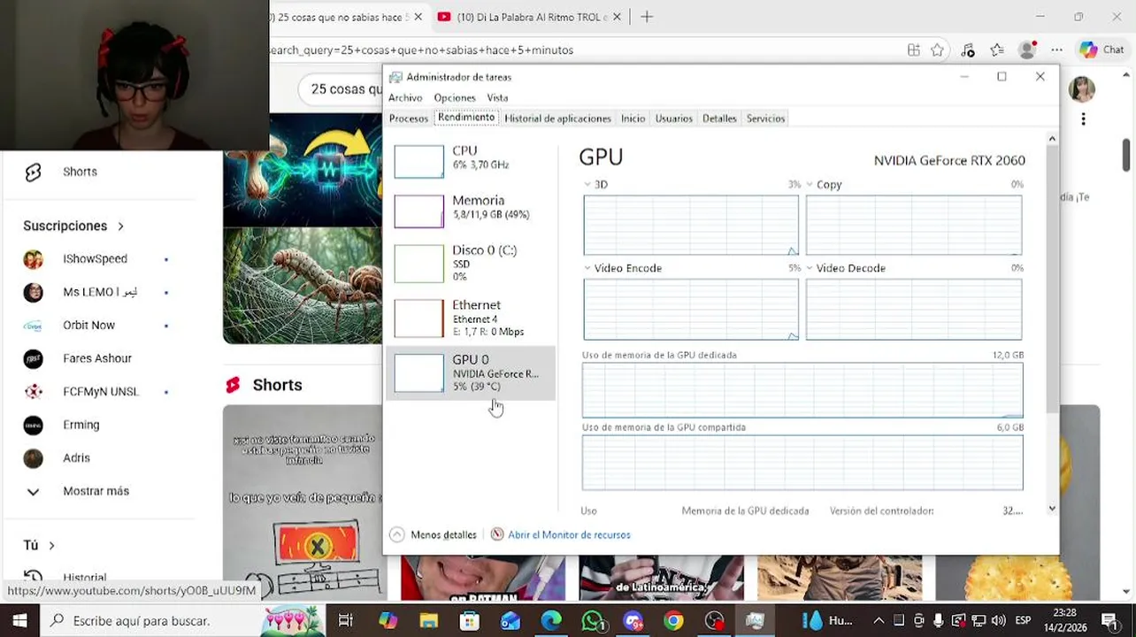Switch to Historial de aplicaciones tab
Viewport: 1136px width, 637px height.
pyautogui.click(x=557, y=119)
